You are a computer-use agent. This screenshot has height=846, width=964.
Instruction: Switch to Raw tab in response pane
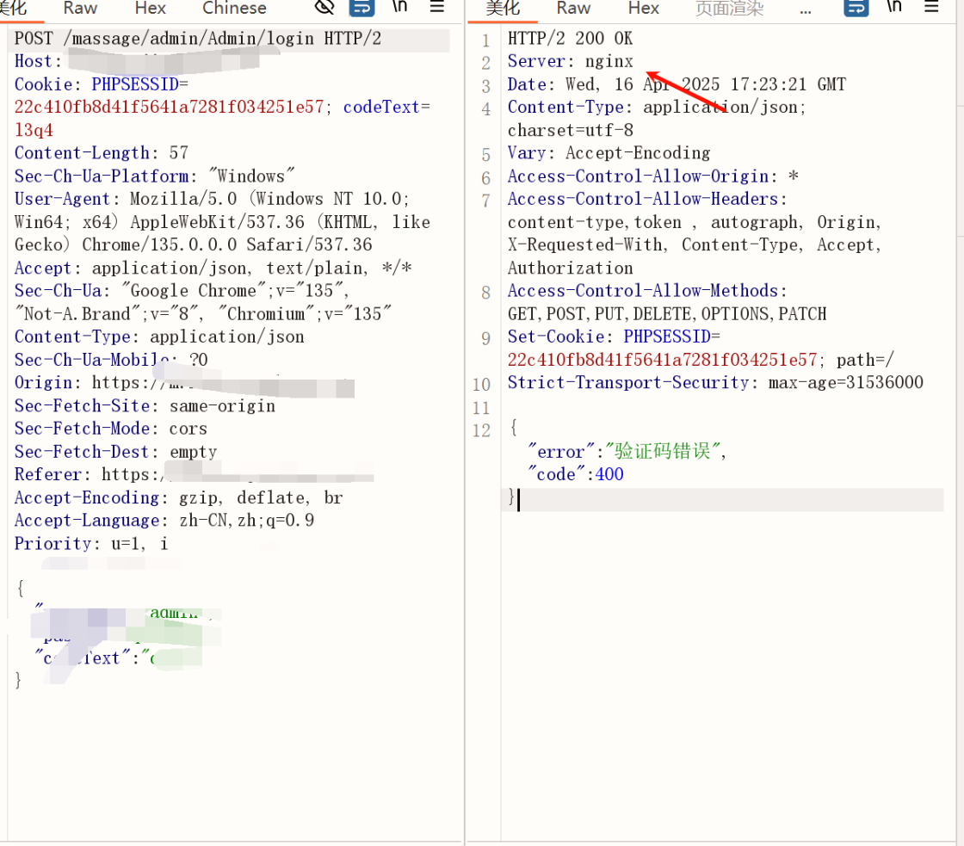573,8
